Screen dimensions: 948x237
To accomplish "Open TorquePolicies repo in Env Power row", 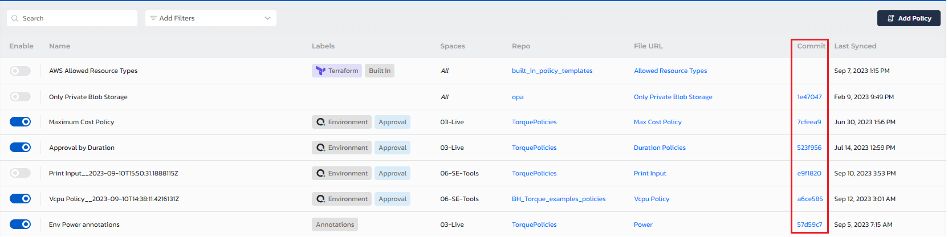I will tap(534, 224).
